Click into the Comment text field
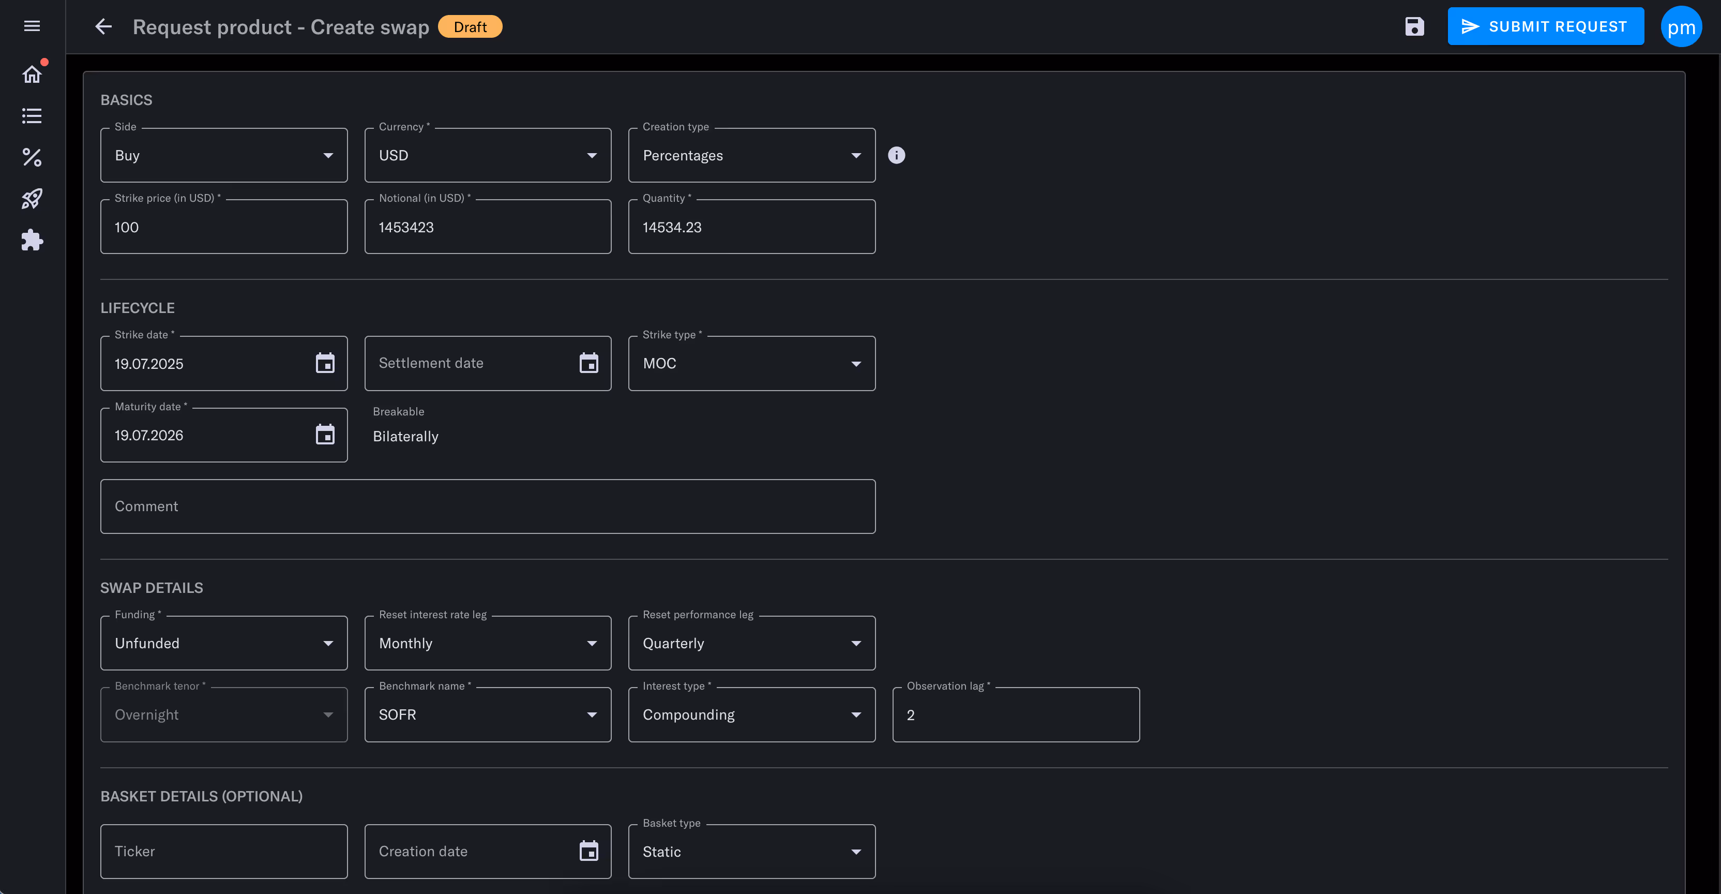This screenshot has width=1721, height=894. coord(488,506)
